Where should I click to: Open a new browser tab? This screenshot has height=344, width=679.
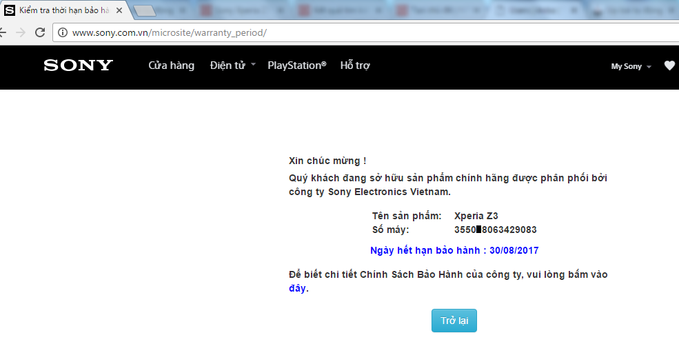tap(145, 11)
